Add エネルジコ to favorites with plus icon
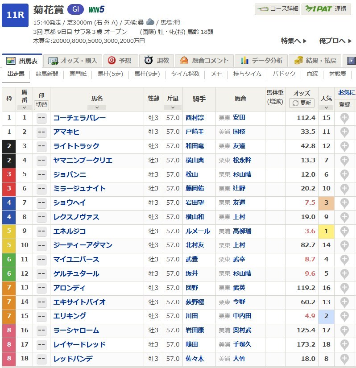 click(x=344, y=231)
